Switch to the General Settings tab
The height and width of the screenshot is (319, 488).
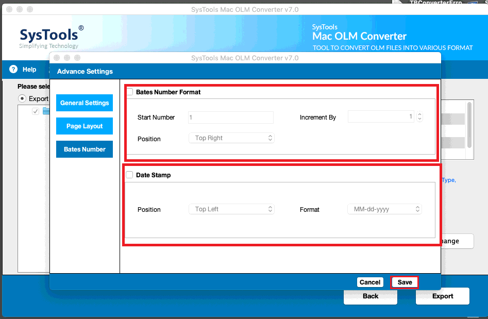pyautogui.click(x=84, y=103)
